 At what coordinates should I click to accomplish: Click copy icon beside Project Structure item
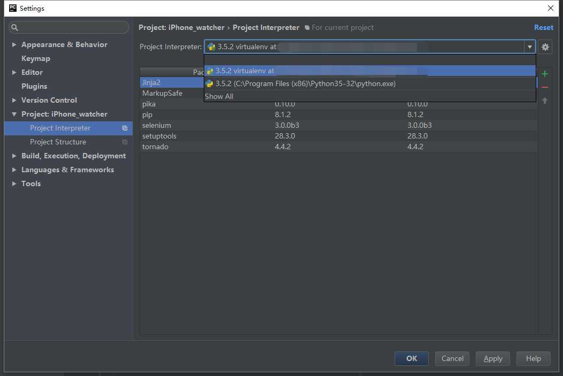[125, 142]
